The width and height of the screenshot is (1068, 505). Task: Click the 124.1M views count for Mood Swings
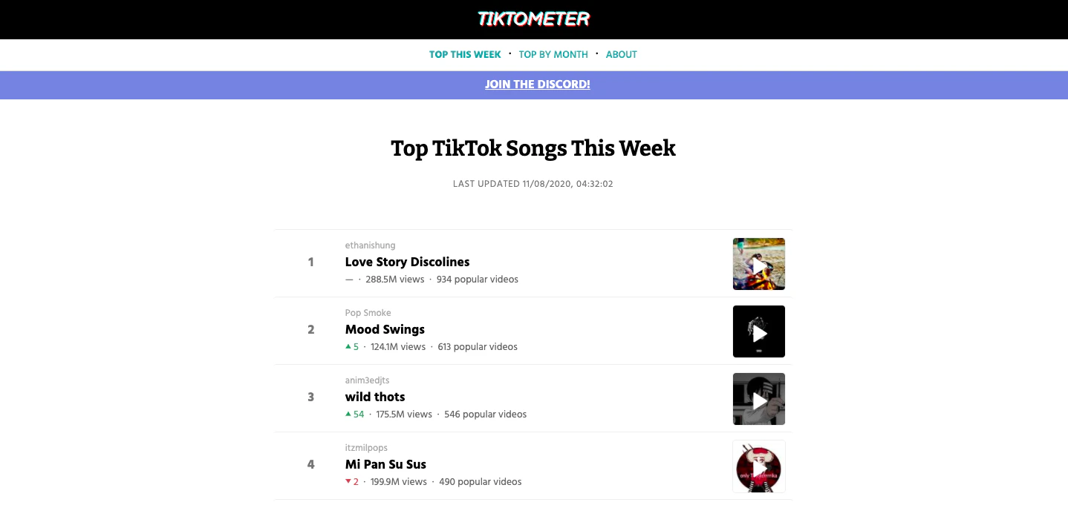tap(398, 347)
